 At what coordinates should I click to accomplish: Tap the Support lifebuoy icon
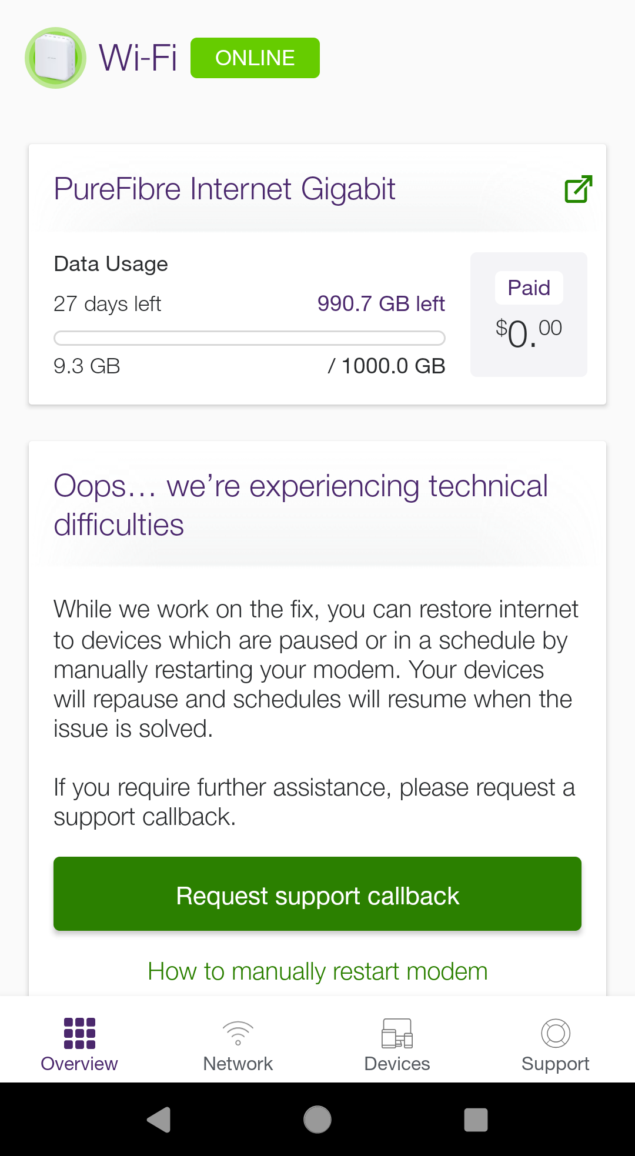coord(556,1033)
